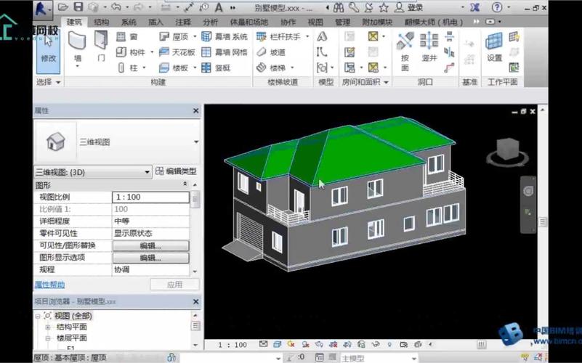Click the steering wheel in navigation bar

(x=528, y=192)
